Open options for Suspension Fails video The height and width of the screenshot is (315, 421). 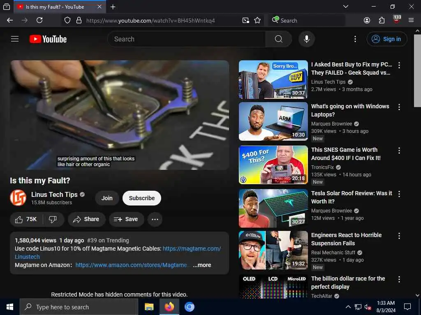[399, 236]
